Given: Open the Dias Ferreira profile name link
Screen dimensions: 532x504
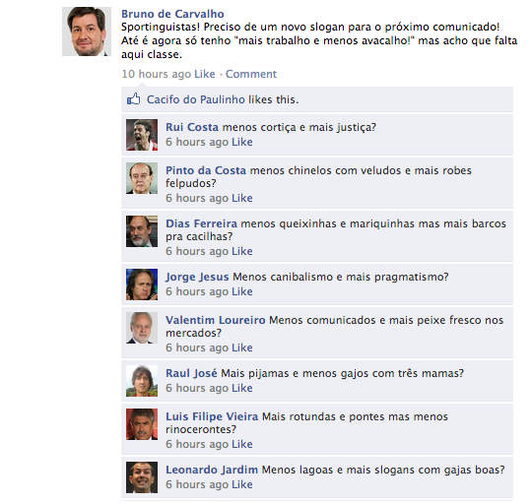Looking at the screenshot, I should 201,223.
